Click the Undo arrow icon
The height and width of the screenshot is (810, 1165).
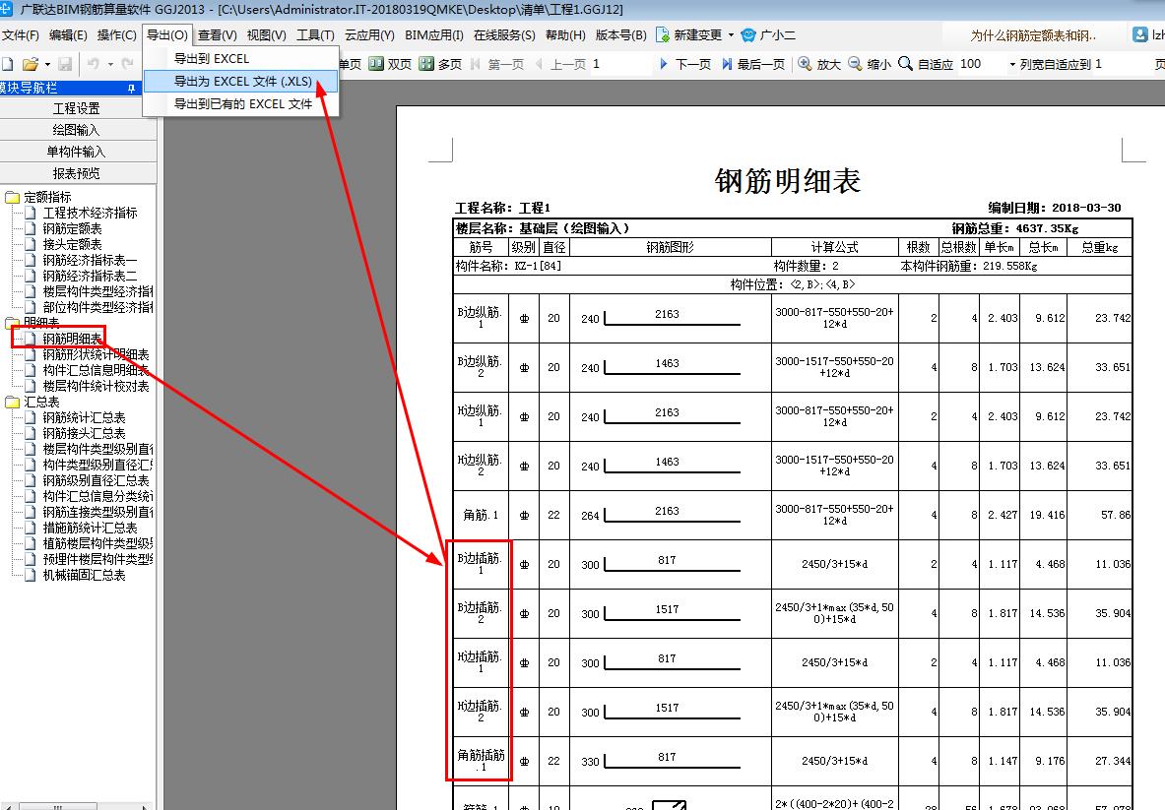coord(93,65)
